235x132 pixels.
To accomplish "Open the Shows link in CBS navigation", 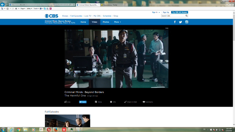I will (x=65, y=16).
